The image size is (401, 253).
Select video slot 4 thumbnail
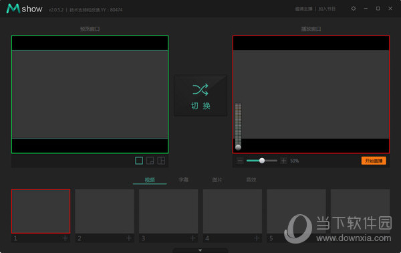click(x=233, y=212)
